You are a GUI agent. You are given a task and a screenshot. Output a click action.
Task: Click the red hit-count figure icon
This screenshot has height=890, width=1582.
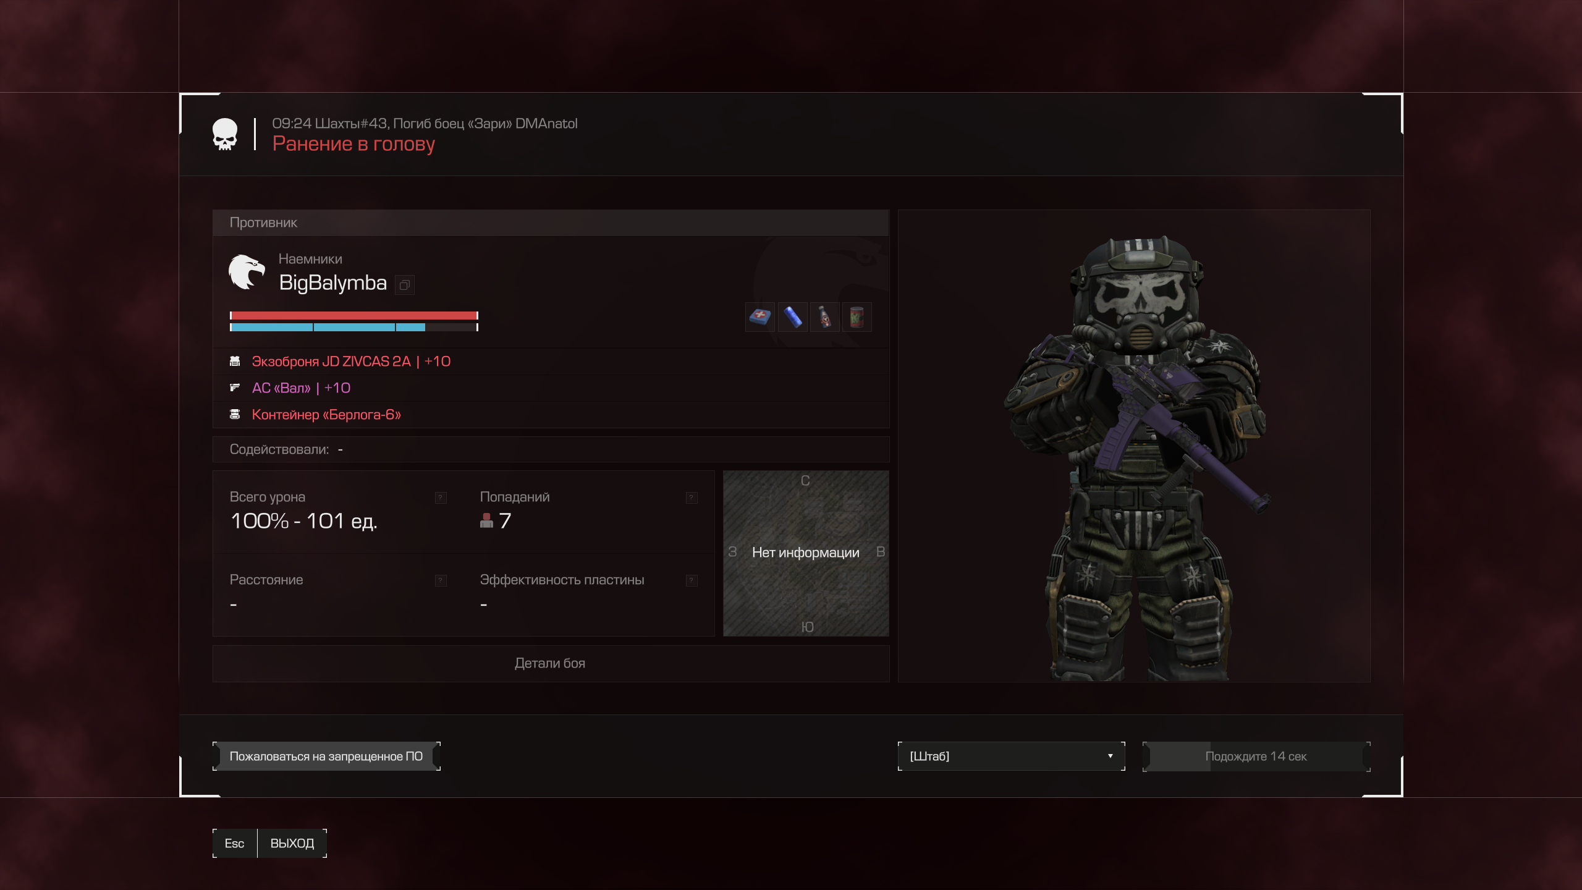(x=486, y=520)
